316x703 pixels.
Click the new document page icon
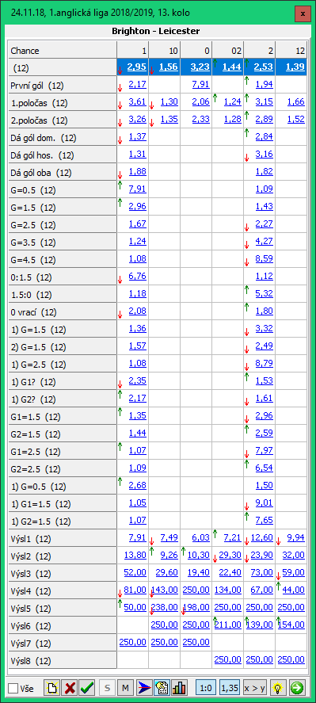coord(51,688)
